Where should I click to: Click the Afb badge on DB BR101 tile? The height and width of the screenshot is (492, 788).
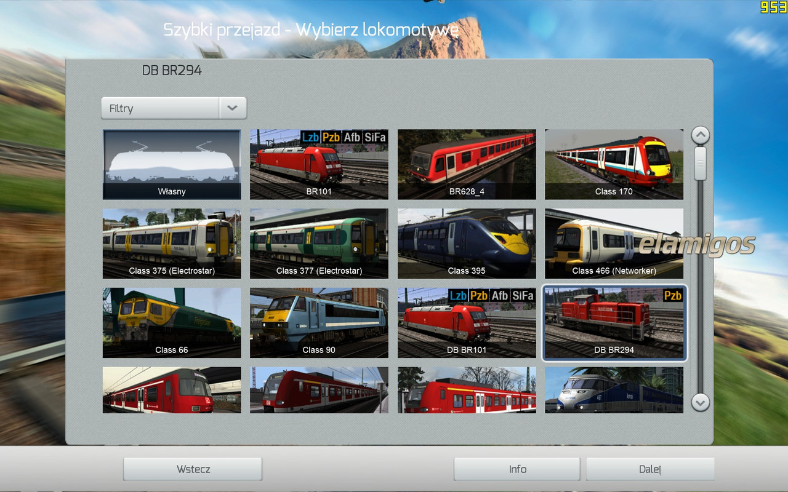point(499,296)
